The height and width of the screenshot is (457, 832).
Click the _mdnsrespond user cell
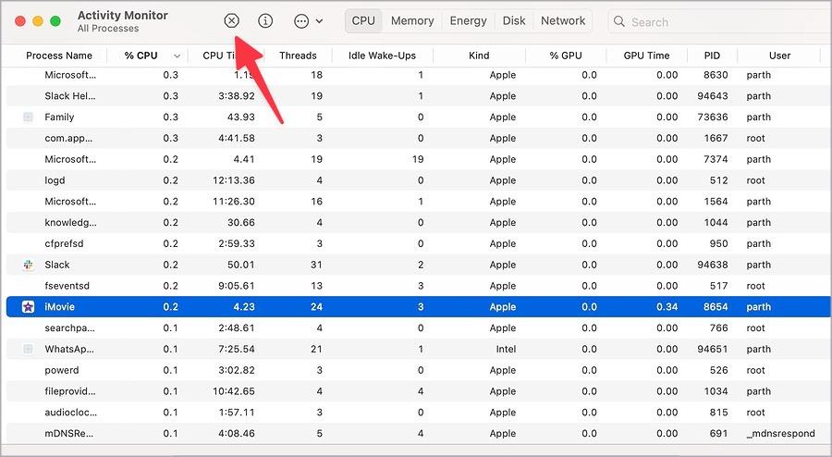click(780, 433)
